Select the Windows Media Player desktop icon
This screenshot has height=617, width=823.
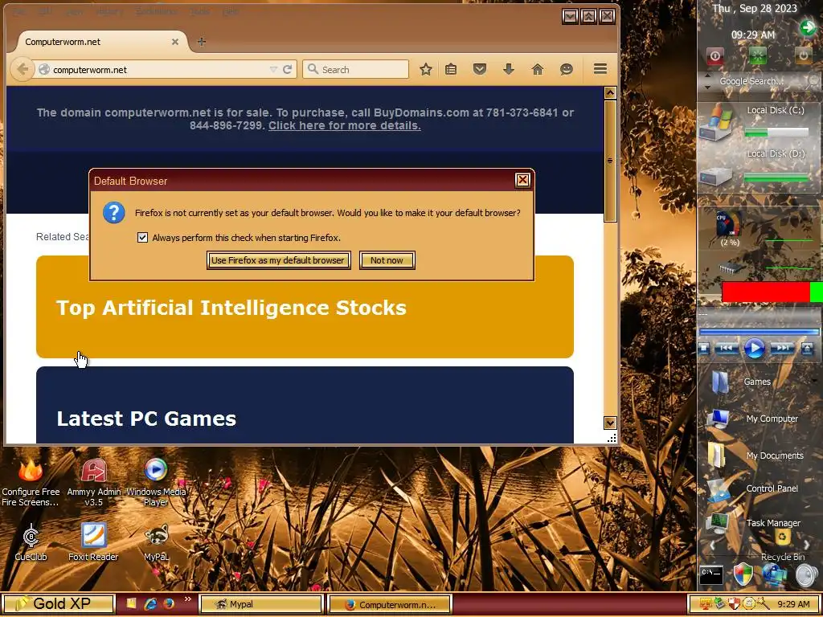point(156,483)
